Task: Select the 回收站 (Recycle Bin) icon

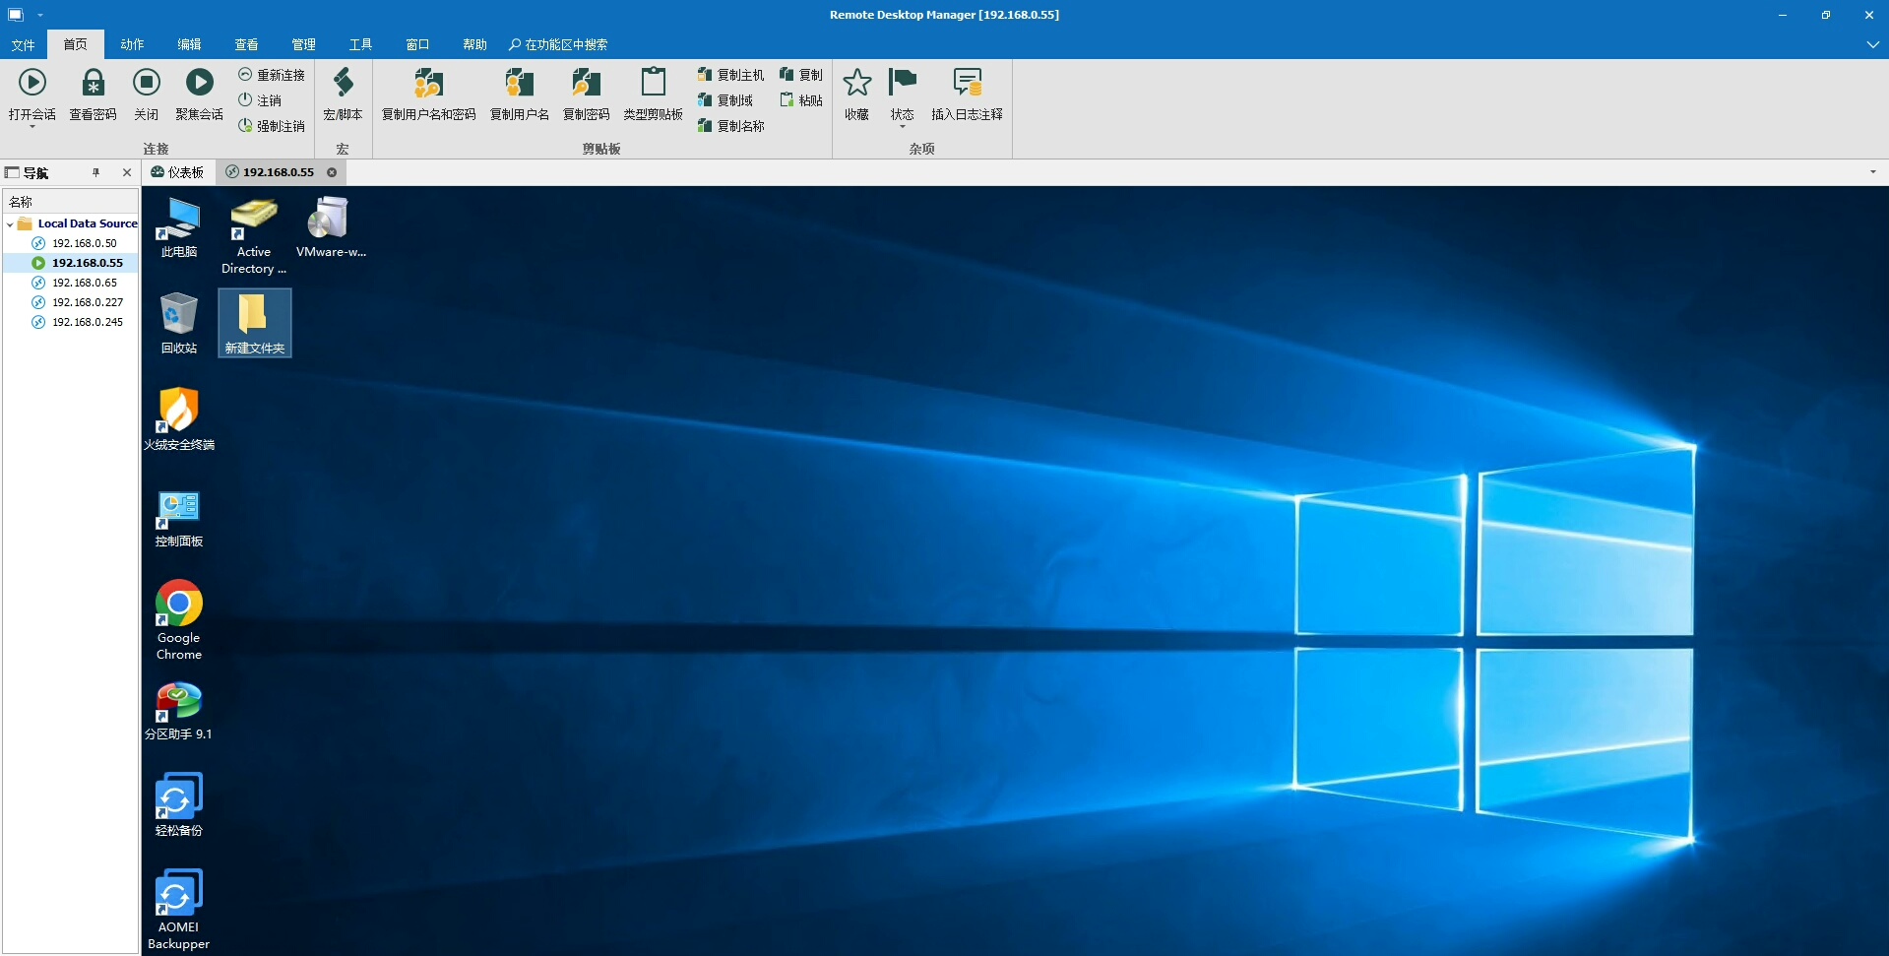Action: pos(179,323)
